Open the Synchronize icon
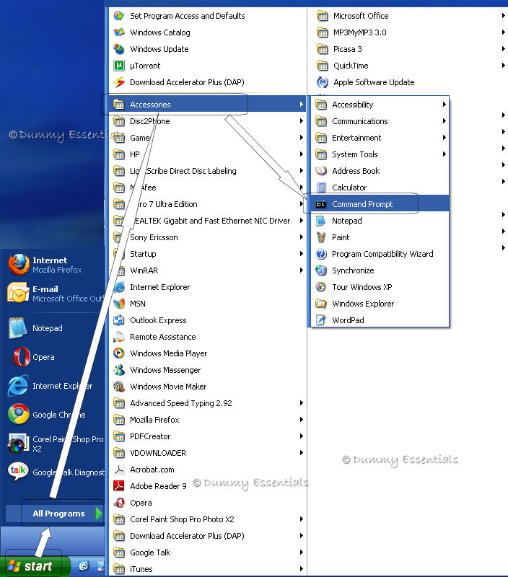 321,270
